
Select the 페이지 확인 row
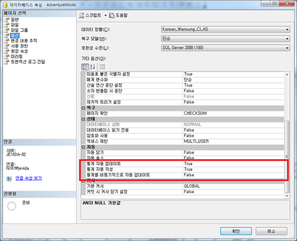185,113
